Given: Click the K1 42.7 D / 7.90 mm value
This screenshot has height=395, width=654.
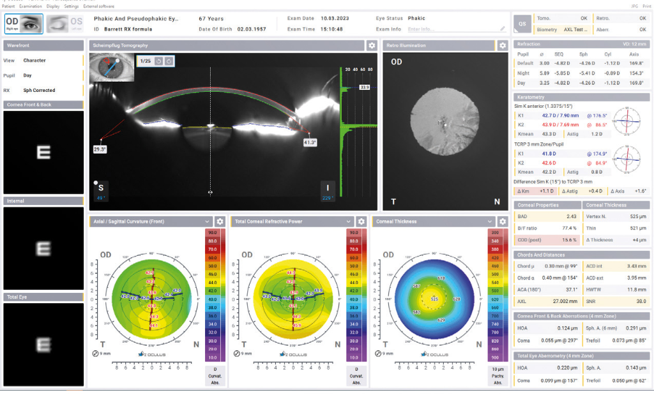Looking at the screenshot, I should tap(560, 116).
